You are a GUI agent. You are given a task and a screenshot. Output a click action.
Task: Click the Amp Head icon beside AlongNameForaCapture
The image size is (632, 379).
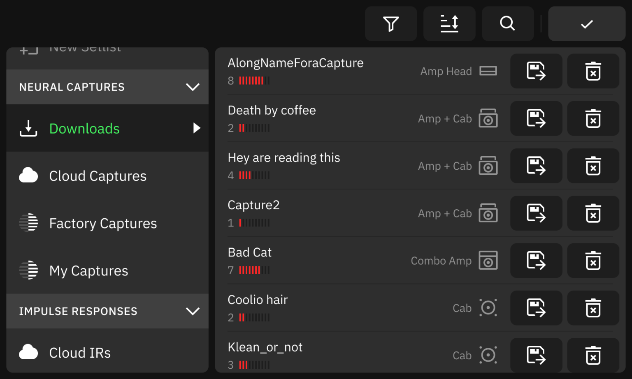[488, 71]
